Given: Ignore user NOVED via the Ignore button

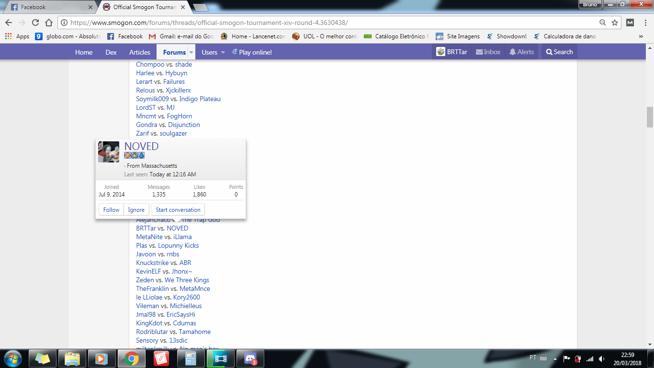Looking at the screenshot, I should tap(136, 210).
